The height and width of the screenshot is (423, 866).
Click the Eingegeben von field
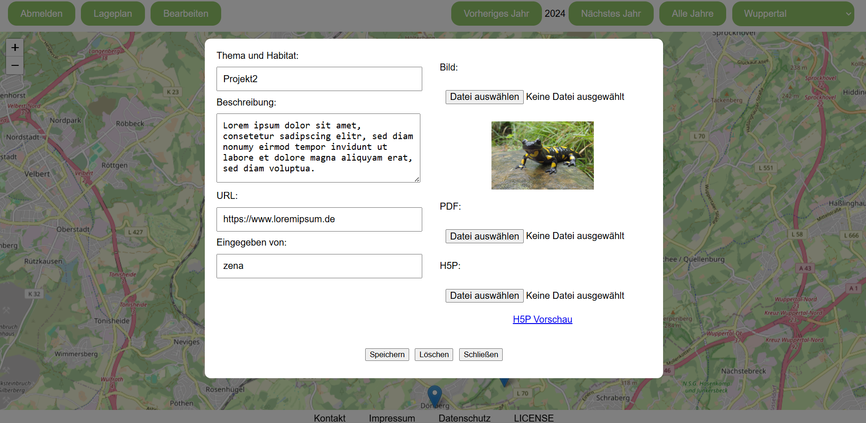(x=319, y=266)
